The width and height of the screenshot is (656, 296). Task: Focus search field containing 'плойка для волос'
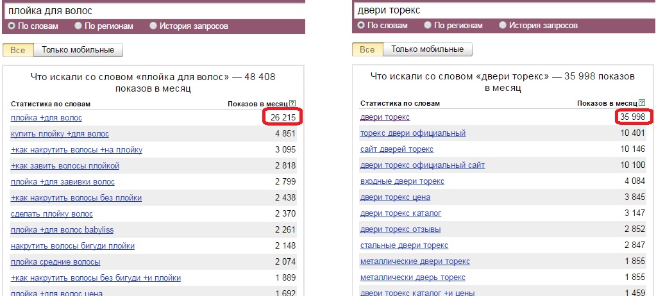[x=155, y=12]
